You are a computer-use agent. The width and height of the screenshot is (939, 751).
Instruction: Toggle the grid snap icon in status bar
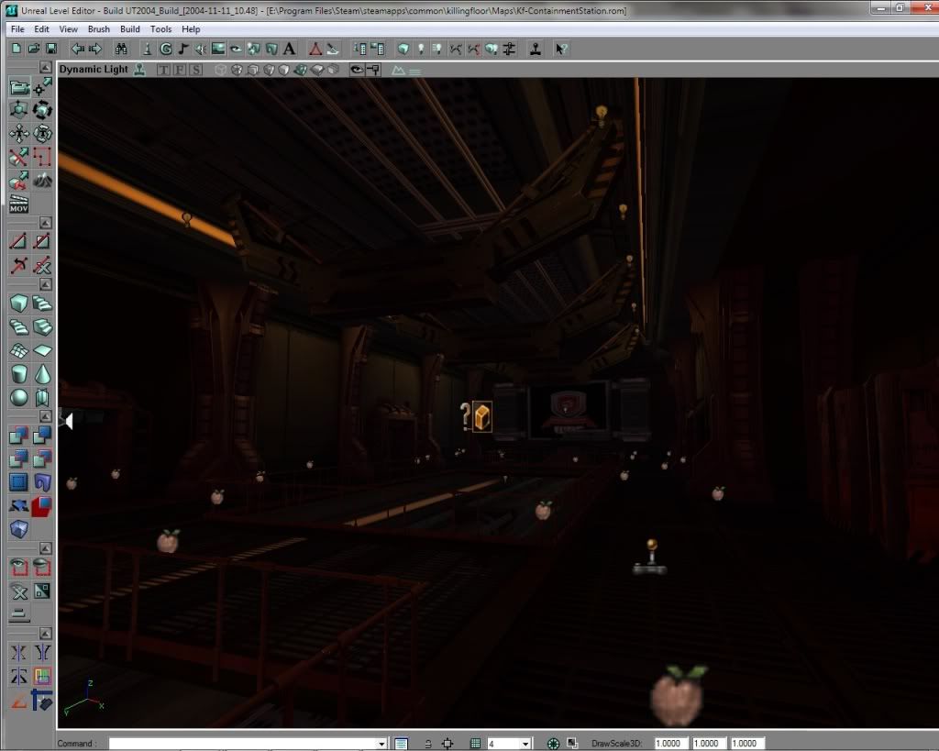point(475,744)
